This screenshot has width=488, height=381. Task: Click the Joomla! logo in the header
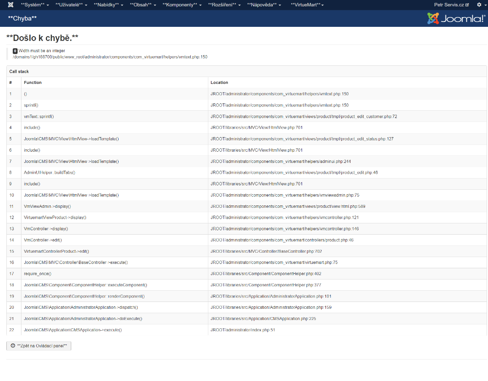tap(456, 19)
